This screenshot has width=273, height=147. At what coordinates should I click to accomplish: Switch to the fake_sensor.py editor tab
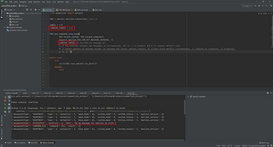click(x=82, y=10)
